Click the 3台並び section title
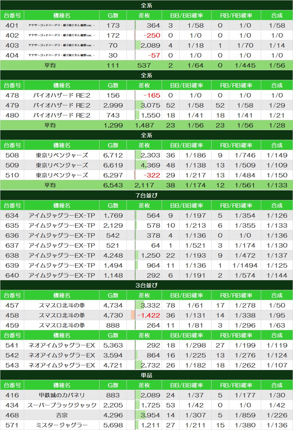Screen dimensions: 293x430 pos(146,285)
